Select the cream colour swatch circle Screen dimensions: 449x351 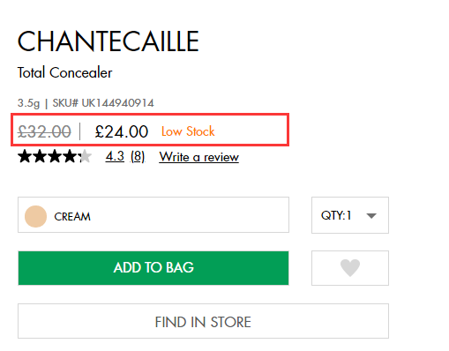point(35,216)
